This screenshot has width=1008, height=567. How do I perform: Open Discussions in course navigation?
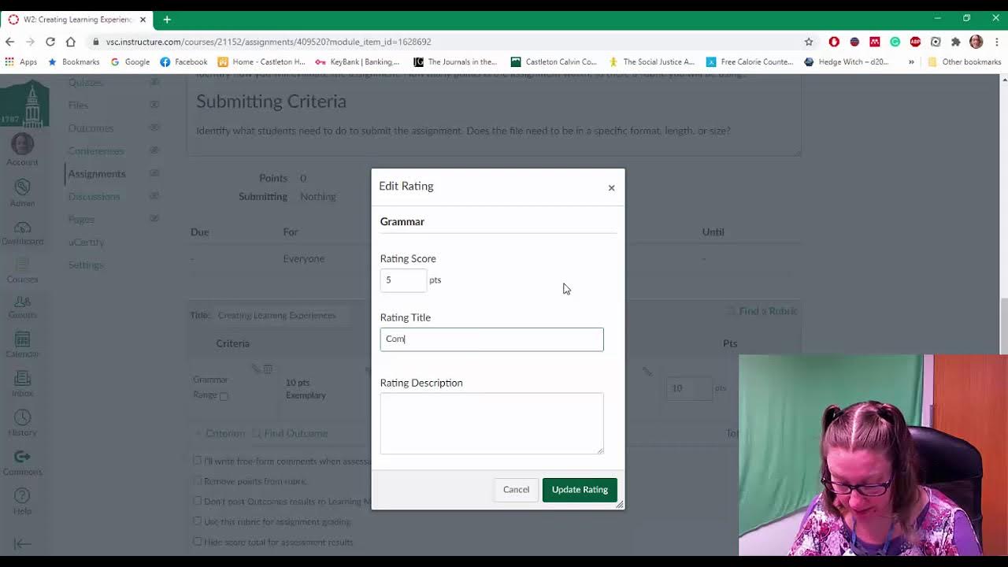click(x=94, y=196)
